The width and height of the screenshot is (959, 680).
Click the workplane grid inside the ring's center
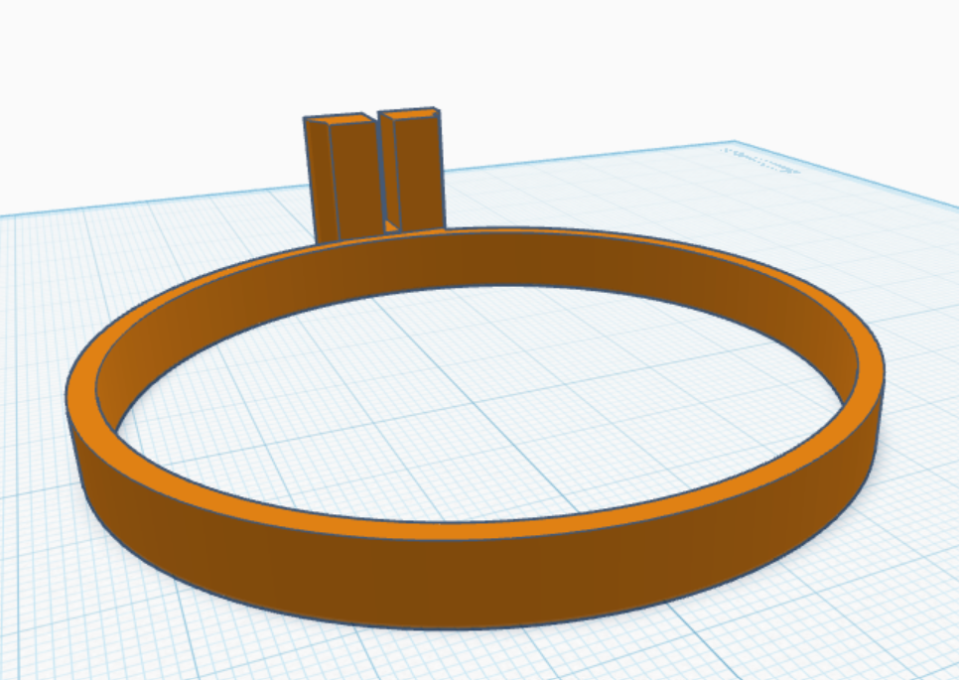477,397
